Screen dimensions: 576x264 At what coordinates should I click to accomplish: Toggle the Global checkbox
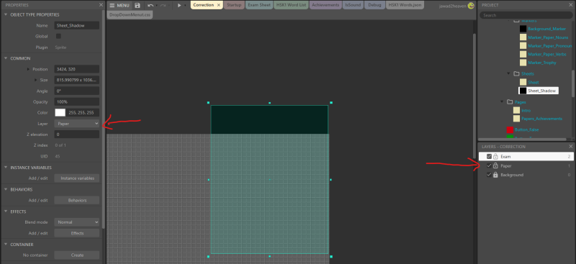pyautogui.click(x=58, y=37)
